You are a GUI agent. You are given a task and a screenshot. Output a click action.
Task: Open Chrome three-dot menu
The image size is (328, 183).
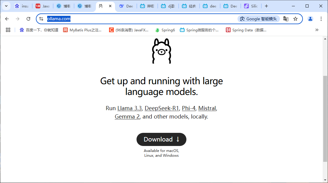[x=321, y=19]
